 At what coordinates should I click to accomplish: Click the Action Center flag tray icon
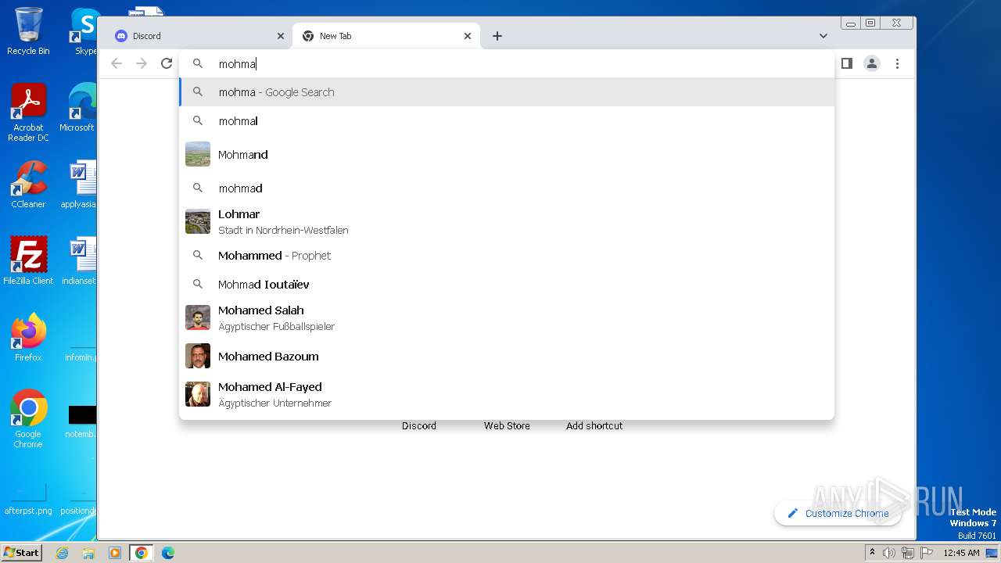tap(925, 552)
